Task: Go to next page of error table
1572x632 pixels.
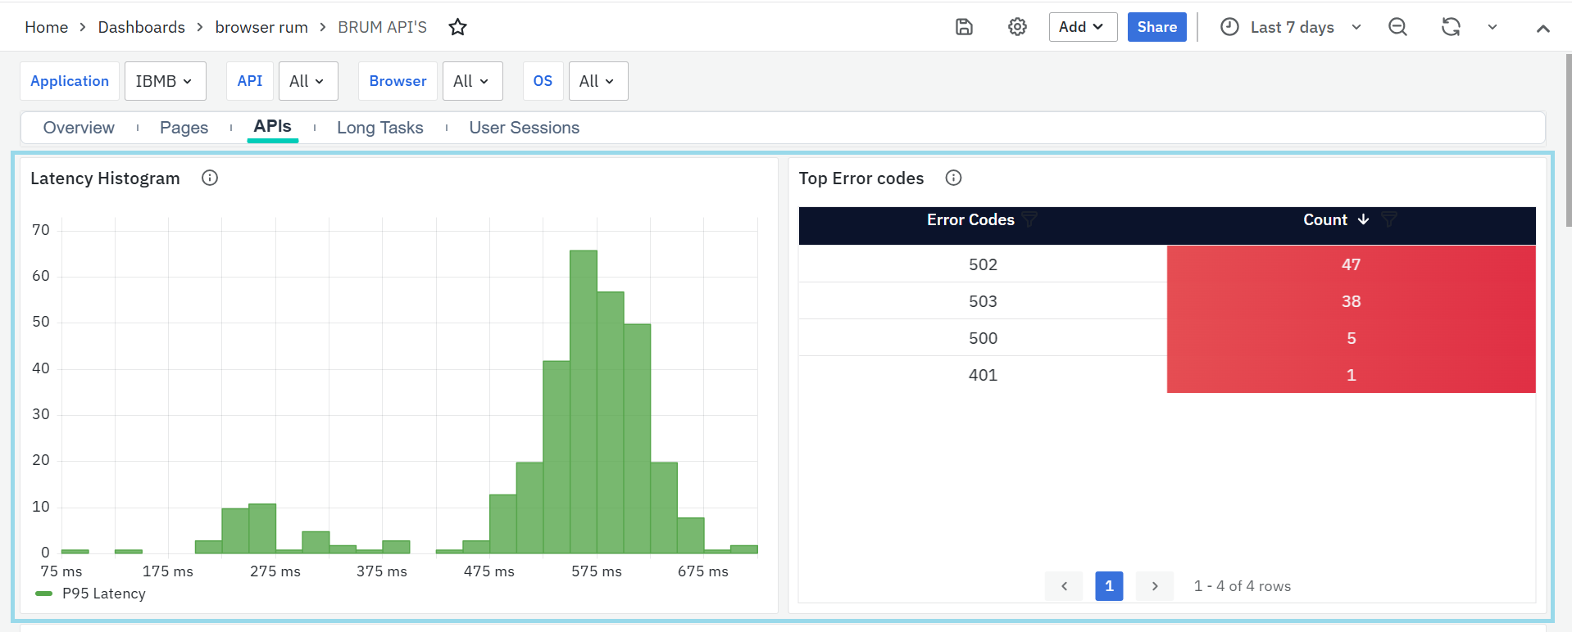Action: point(1154,586)
